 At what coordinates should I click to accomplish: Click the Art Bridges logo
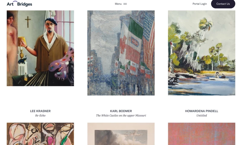(x=19, y=4)
